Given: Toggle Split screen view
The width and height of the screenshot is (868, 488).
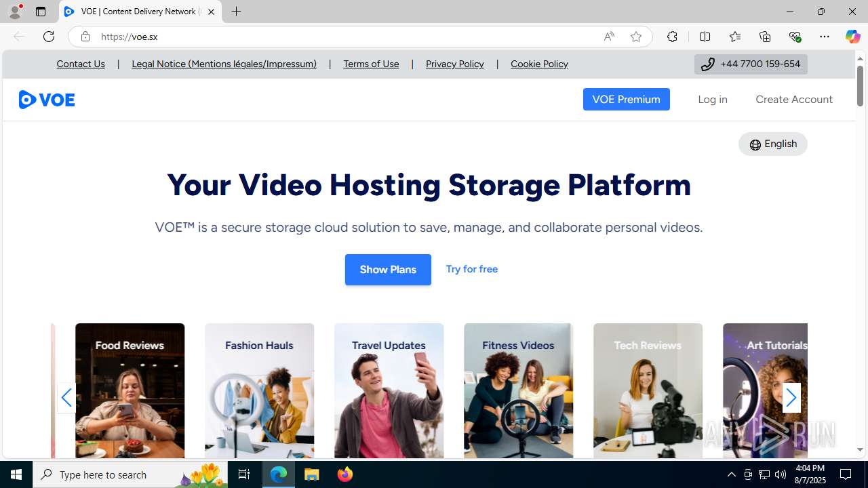Looking at the screenshot, I should (705, 37).
